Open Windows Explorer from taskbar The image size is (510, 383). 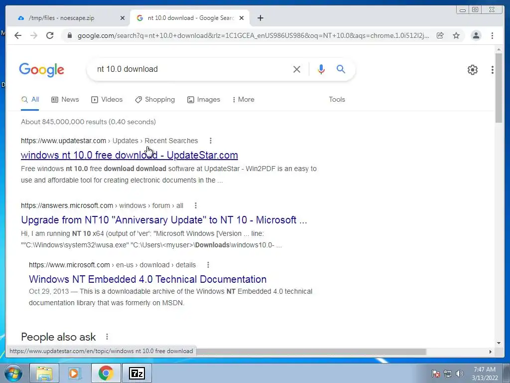tap(44, 373)
